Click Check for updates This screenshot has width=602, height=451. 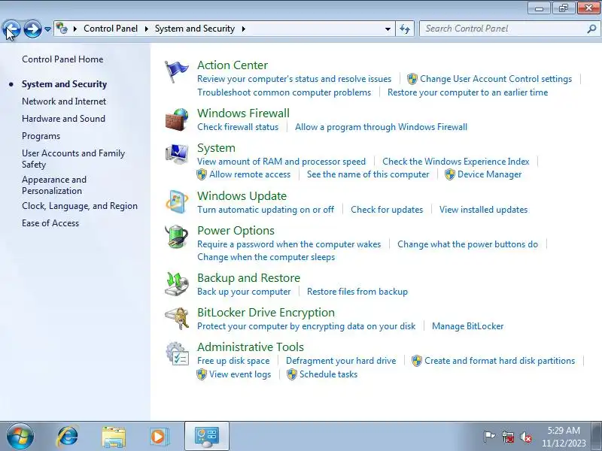pyautogui.click(x=387, y=210)
